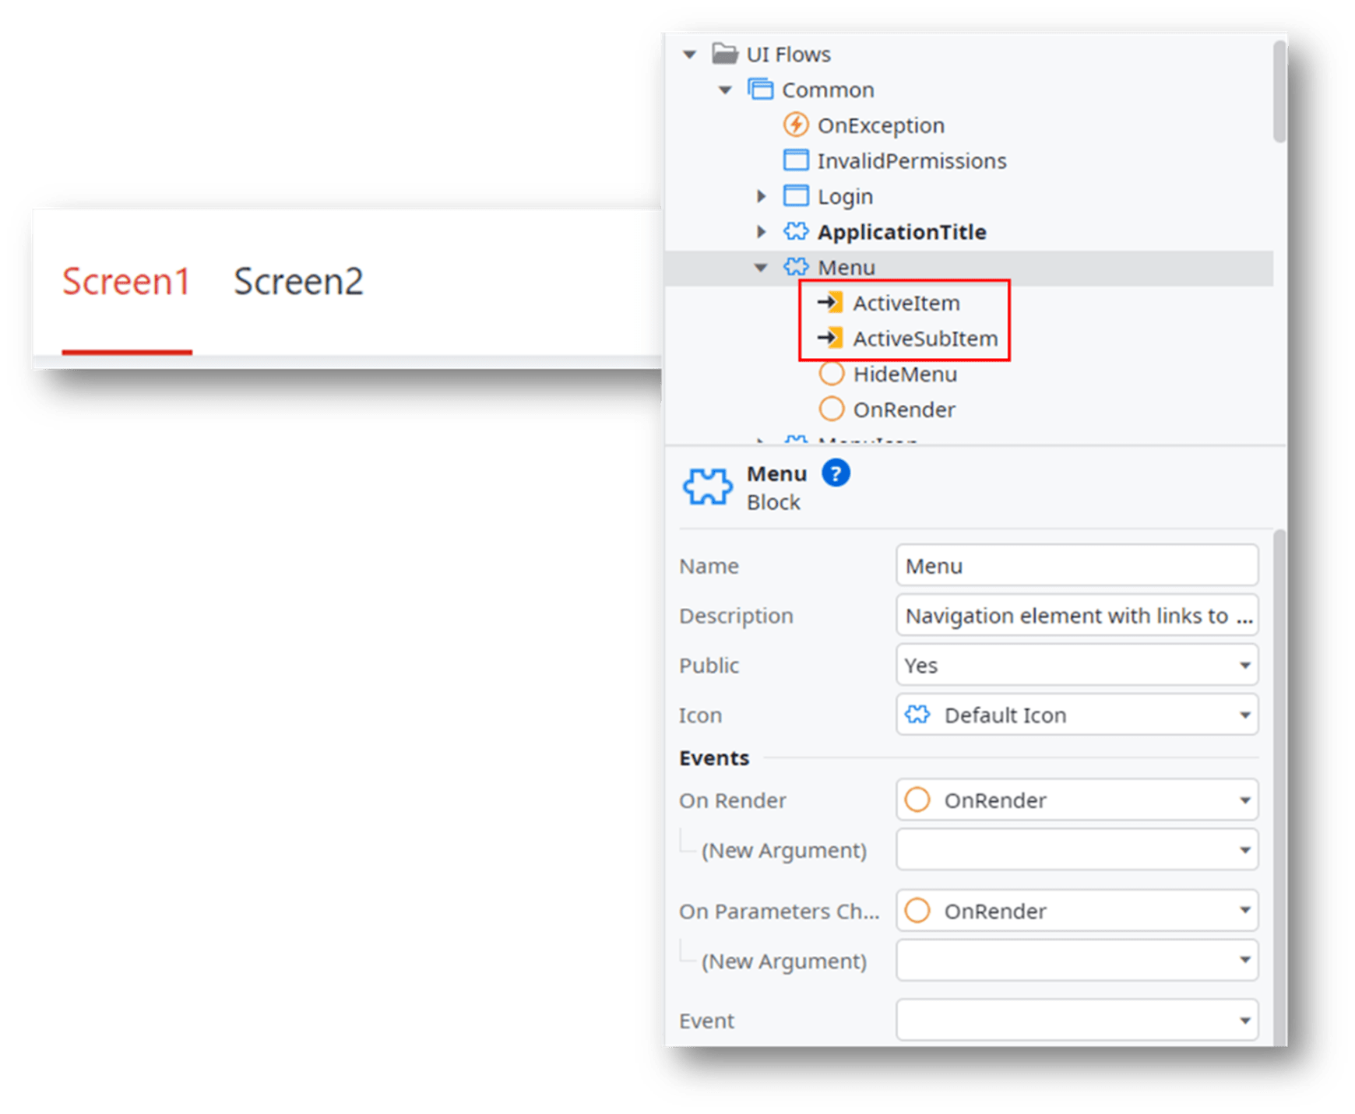1355x1114 pixels.
Task: Select the HideMenu action circle icon
Action: (x=830, y=374)
